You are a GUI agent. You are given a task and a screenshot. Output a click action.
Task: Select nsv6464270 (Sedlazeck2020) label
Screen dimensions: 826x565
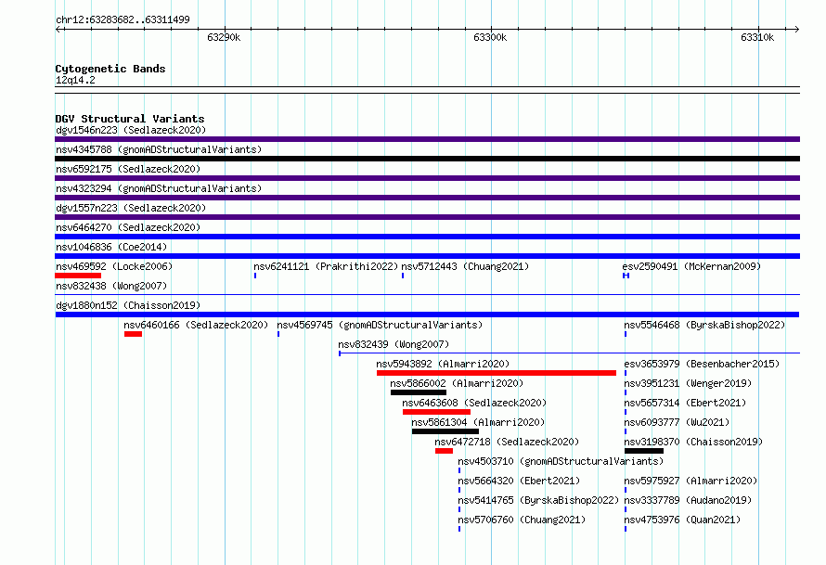(128, 227)
